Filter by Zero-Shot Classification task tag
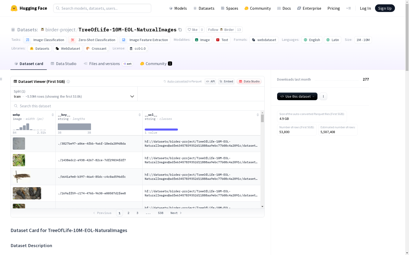This screenshot has width=409, height=255. click(93, 40)
